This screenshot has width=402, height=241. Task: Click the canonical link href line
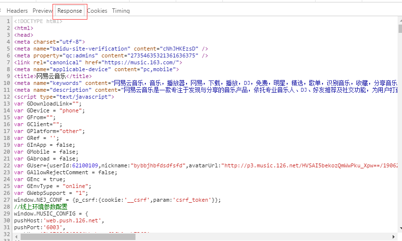coord(98,62)
